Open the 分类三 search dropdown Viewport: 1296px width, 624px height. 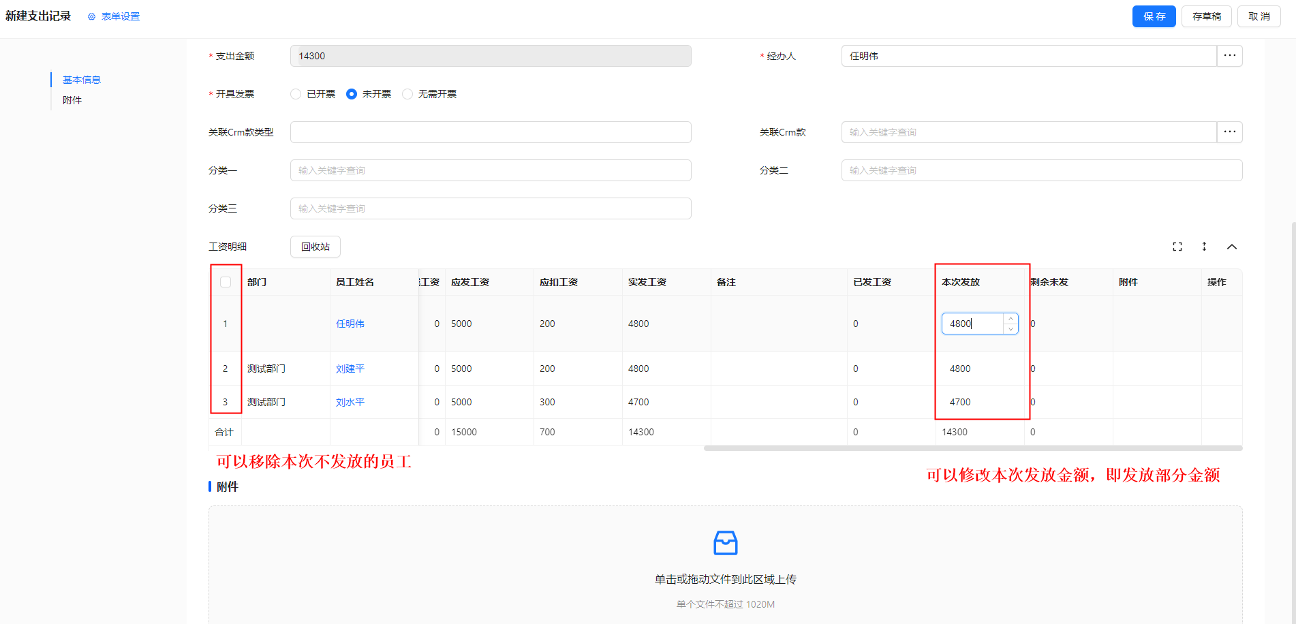491,208
